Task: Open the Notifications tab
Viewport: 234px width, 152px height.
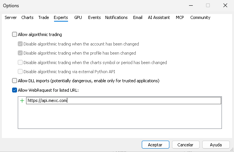Action: pos(116,17)
